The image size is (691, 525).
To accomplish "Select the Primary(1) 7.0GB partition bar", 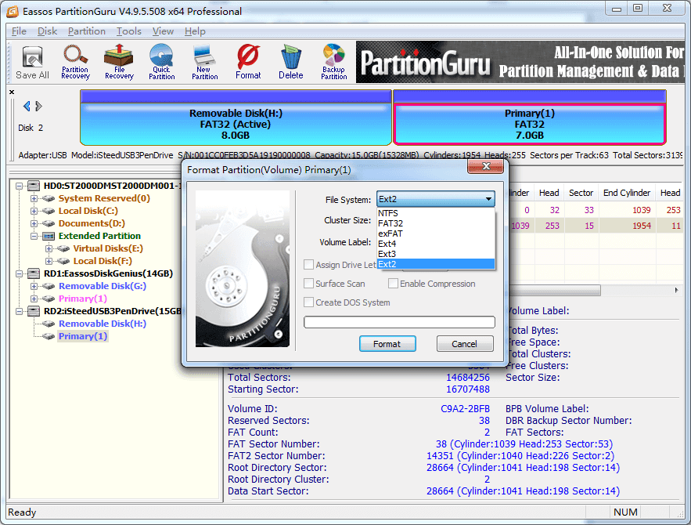I will click(529, 118).
